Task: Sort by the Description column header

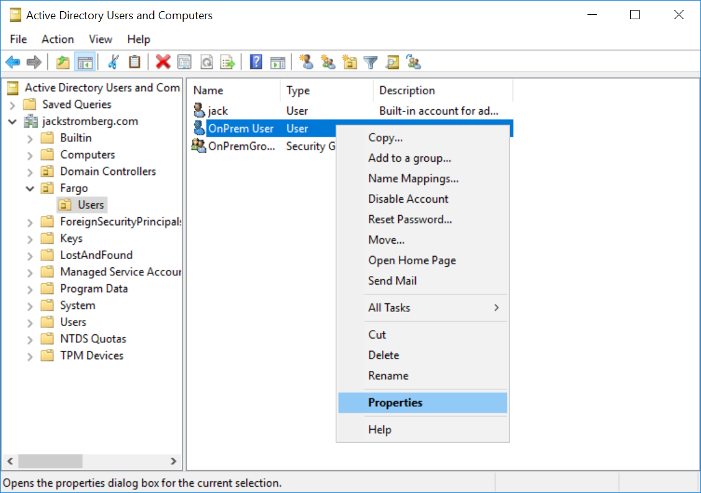Action: pyautogui.click(x=443, y=91)
